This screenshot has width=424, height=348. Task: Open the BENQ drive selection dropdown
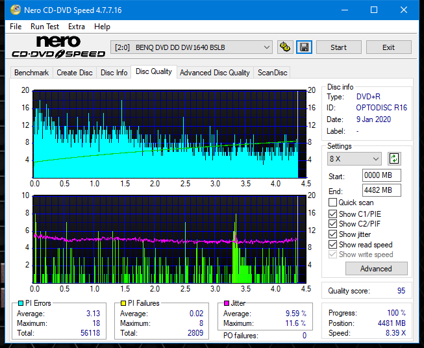coord(192,47)
